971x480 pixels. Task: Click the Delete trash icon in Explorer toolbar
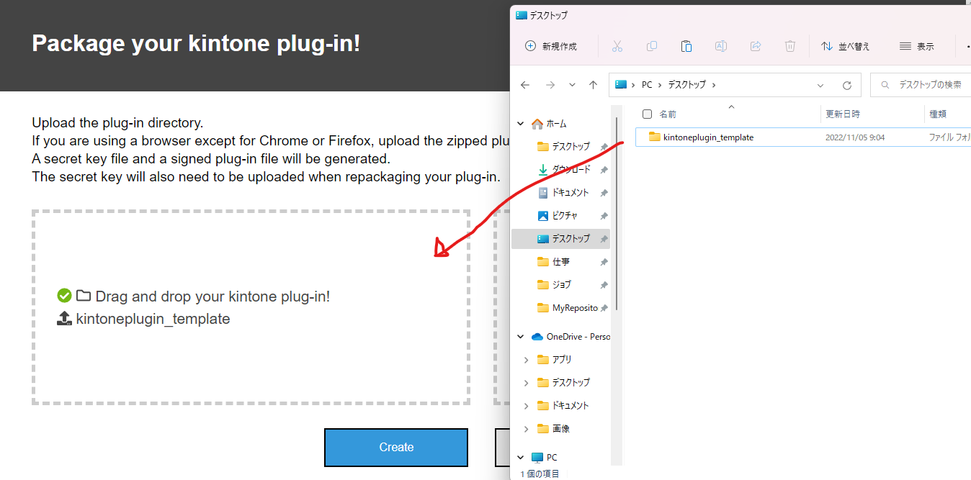(x=790, y=46)
